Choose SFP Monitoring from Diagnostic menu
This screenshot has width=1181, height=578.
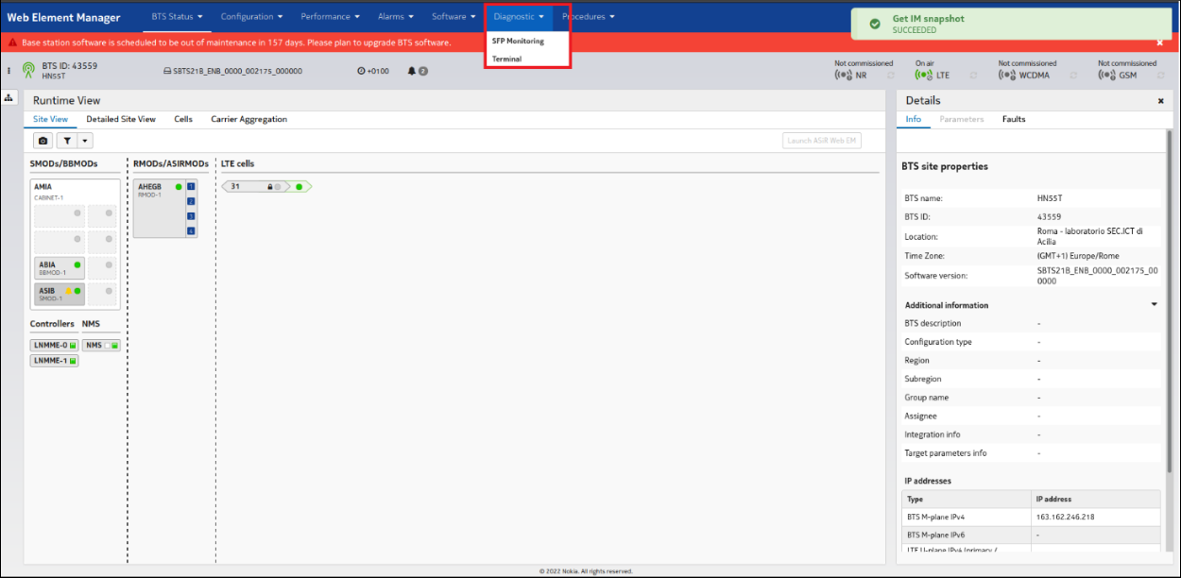pos(518,41)
